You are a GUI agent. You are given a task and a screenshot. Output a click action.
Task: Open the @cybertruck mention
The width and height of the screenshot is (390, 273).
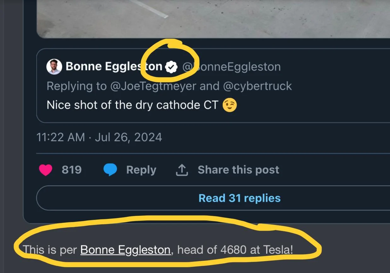pos(258,86)
